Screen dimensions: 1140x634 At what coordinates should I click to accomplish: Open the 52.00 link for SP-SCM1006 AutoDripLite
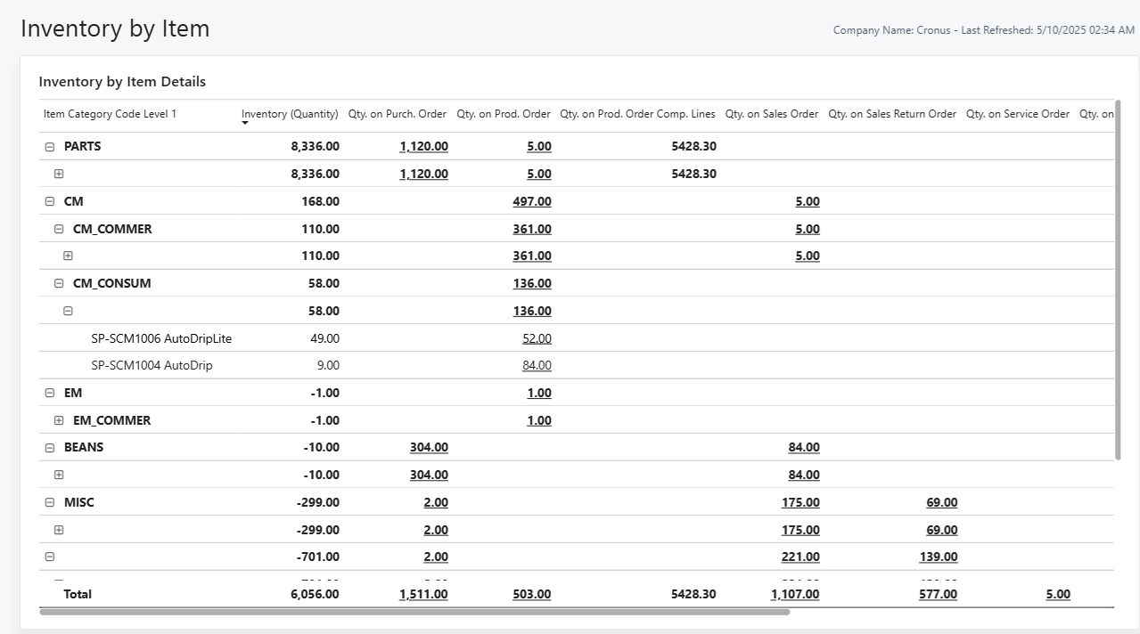(x=537, y=338)
